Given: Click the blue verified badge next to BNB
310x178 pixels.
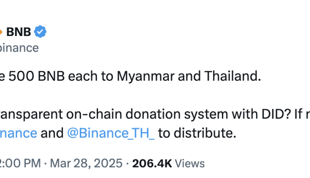Looking at the screenshot, I should (x=40, y=31).
